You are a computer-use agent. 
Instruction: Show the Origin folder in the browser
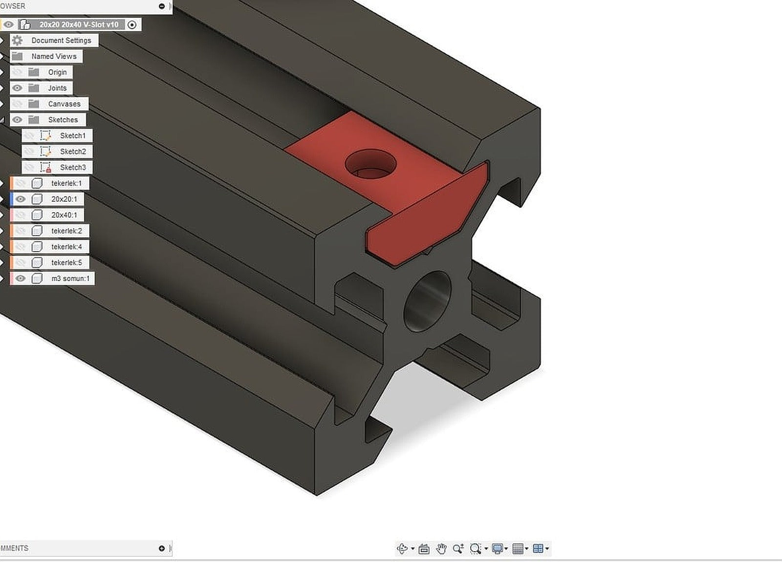tap(19, 72)
